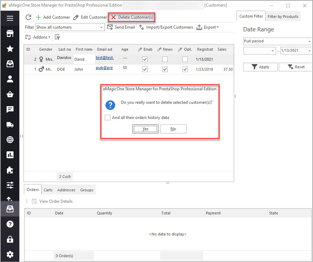Open the help question mark icon in the sidebar
The width and height of the screenshot is (313, 262).
pos(10,224)
